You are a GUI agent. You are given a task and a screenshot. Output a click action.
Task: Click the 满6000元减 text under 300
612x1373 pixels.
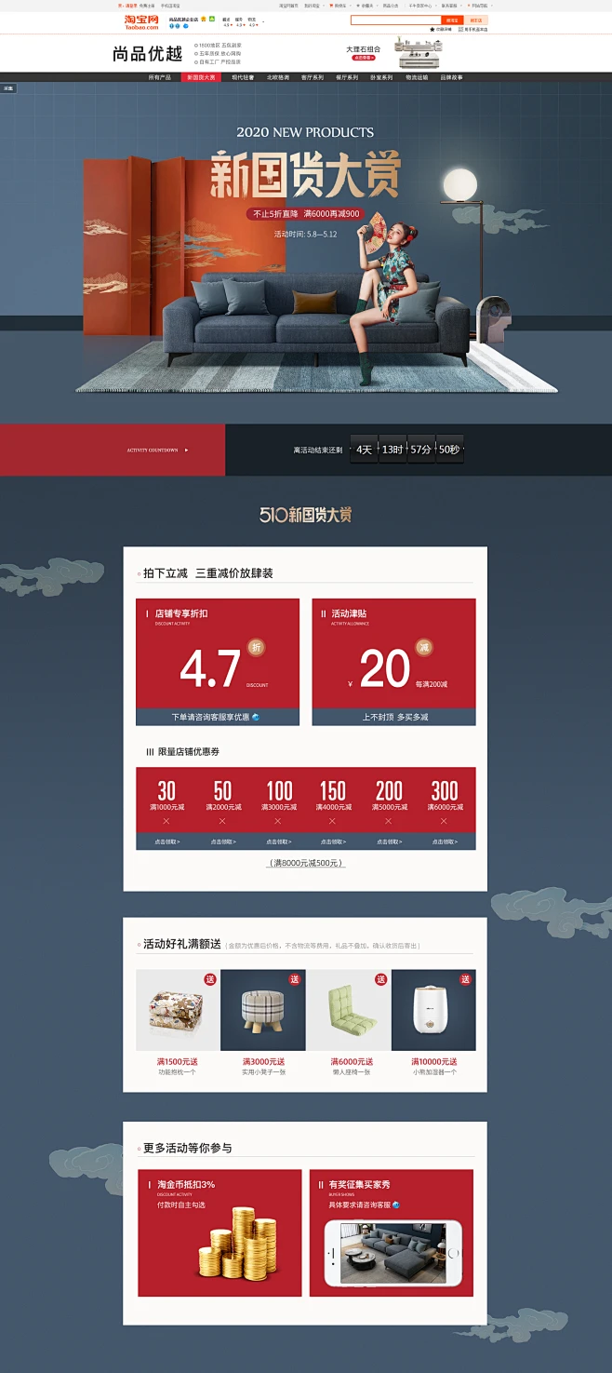[x=445, y=807]
